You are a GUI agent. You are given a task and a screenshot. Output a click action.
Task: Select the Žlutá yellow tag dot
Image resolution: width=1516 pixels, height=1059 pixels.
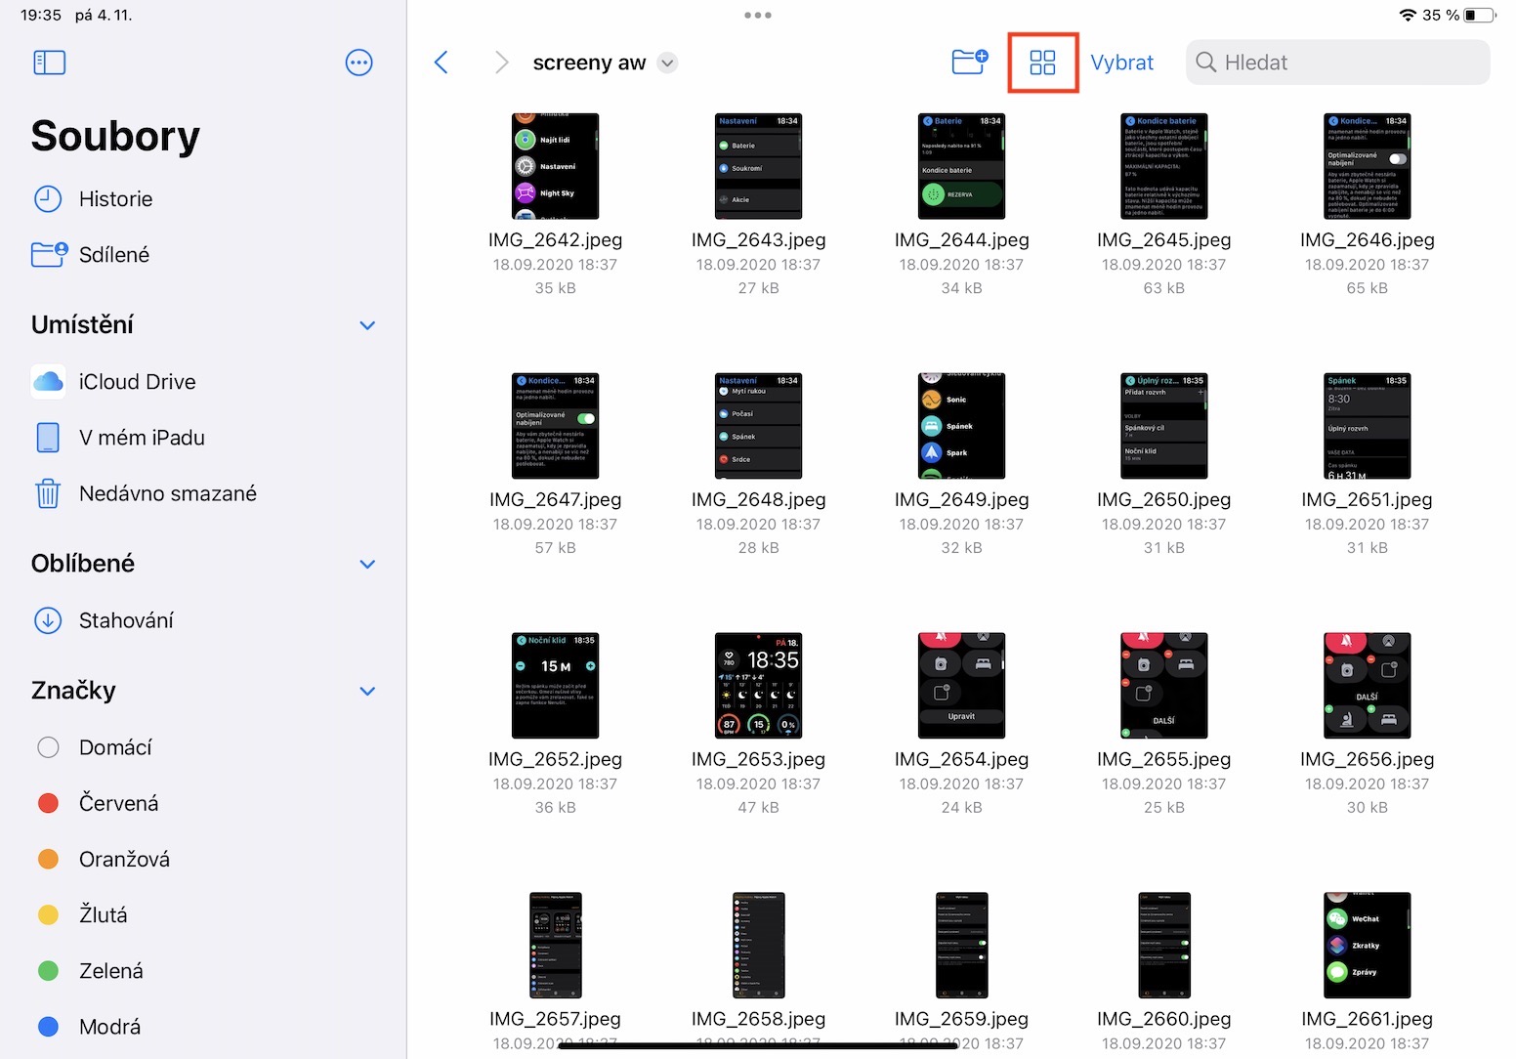[x=48, y=914]
